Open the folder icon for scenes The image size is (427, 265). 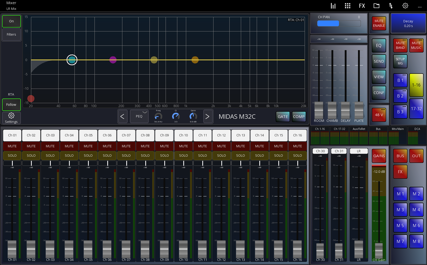point(376,6)
